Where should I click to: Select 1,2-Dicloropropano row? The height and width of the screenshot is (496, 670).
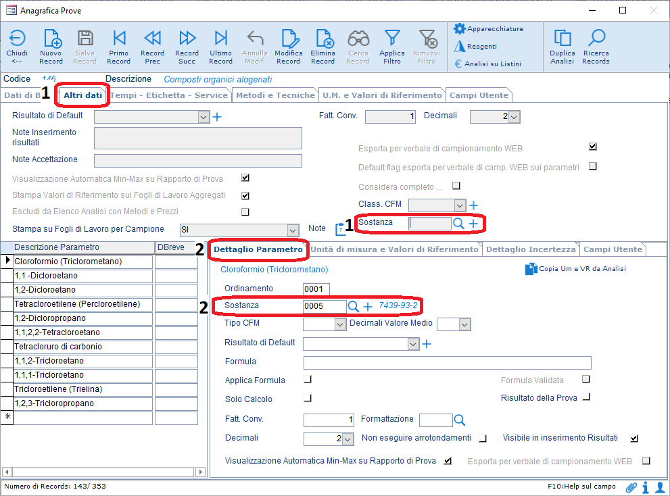click(83, 319)
